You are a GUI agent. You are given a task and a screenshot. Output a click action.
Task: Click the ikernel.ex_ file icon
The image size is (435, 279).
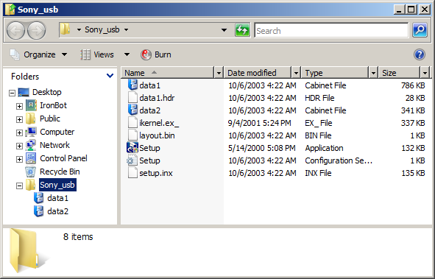132,123
